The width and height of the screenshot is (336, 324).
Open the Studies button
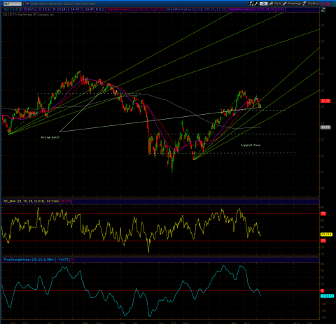[311, 3]
